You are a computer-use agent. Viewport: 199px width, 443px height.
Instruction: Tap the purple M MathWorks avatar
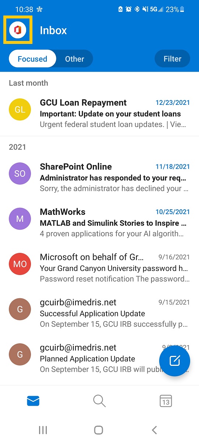point(20,219)
